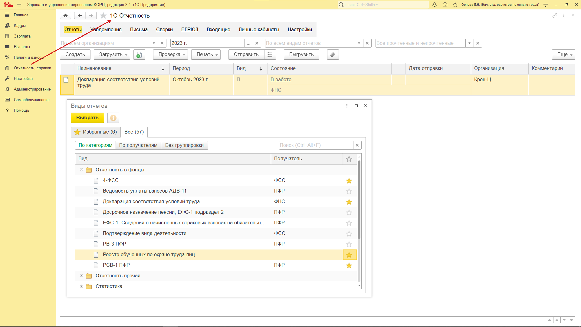Collapse the Отчетность в фонды folder
Image resolution: width=581 pixels, height=327 pixels.
[81, 170]
